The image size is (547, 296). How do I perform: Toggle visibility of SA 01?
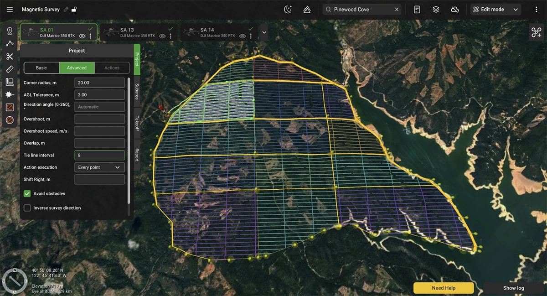[82, 36]
